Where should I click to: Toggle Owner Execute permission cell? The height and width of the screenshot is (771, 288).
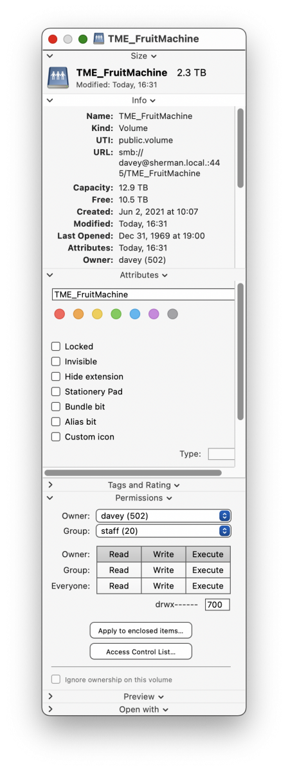(x=208, y=554)
